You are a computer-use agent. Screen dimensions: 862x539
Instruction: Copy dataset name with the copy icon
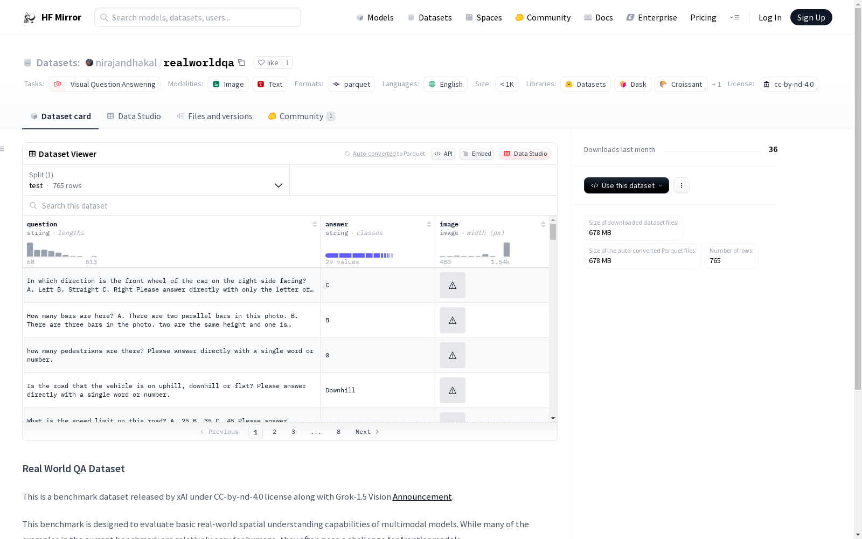click(241, 63)
